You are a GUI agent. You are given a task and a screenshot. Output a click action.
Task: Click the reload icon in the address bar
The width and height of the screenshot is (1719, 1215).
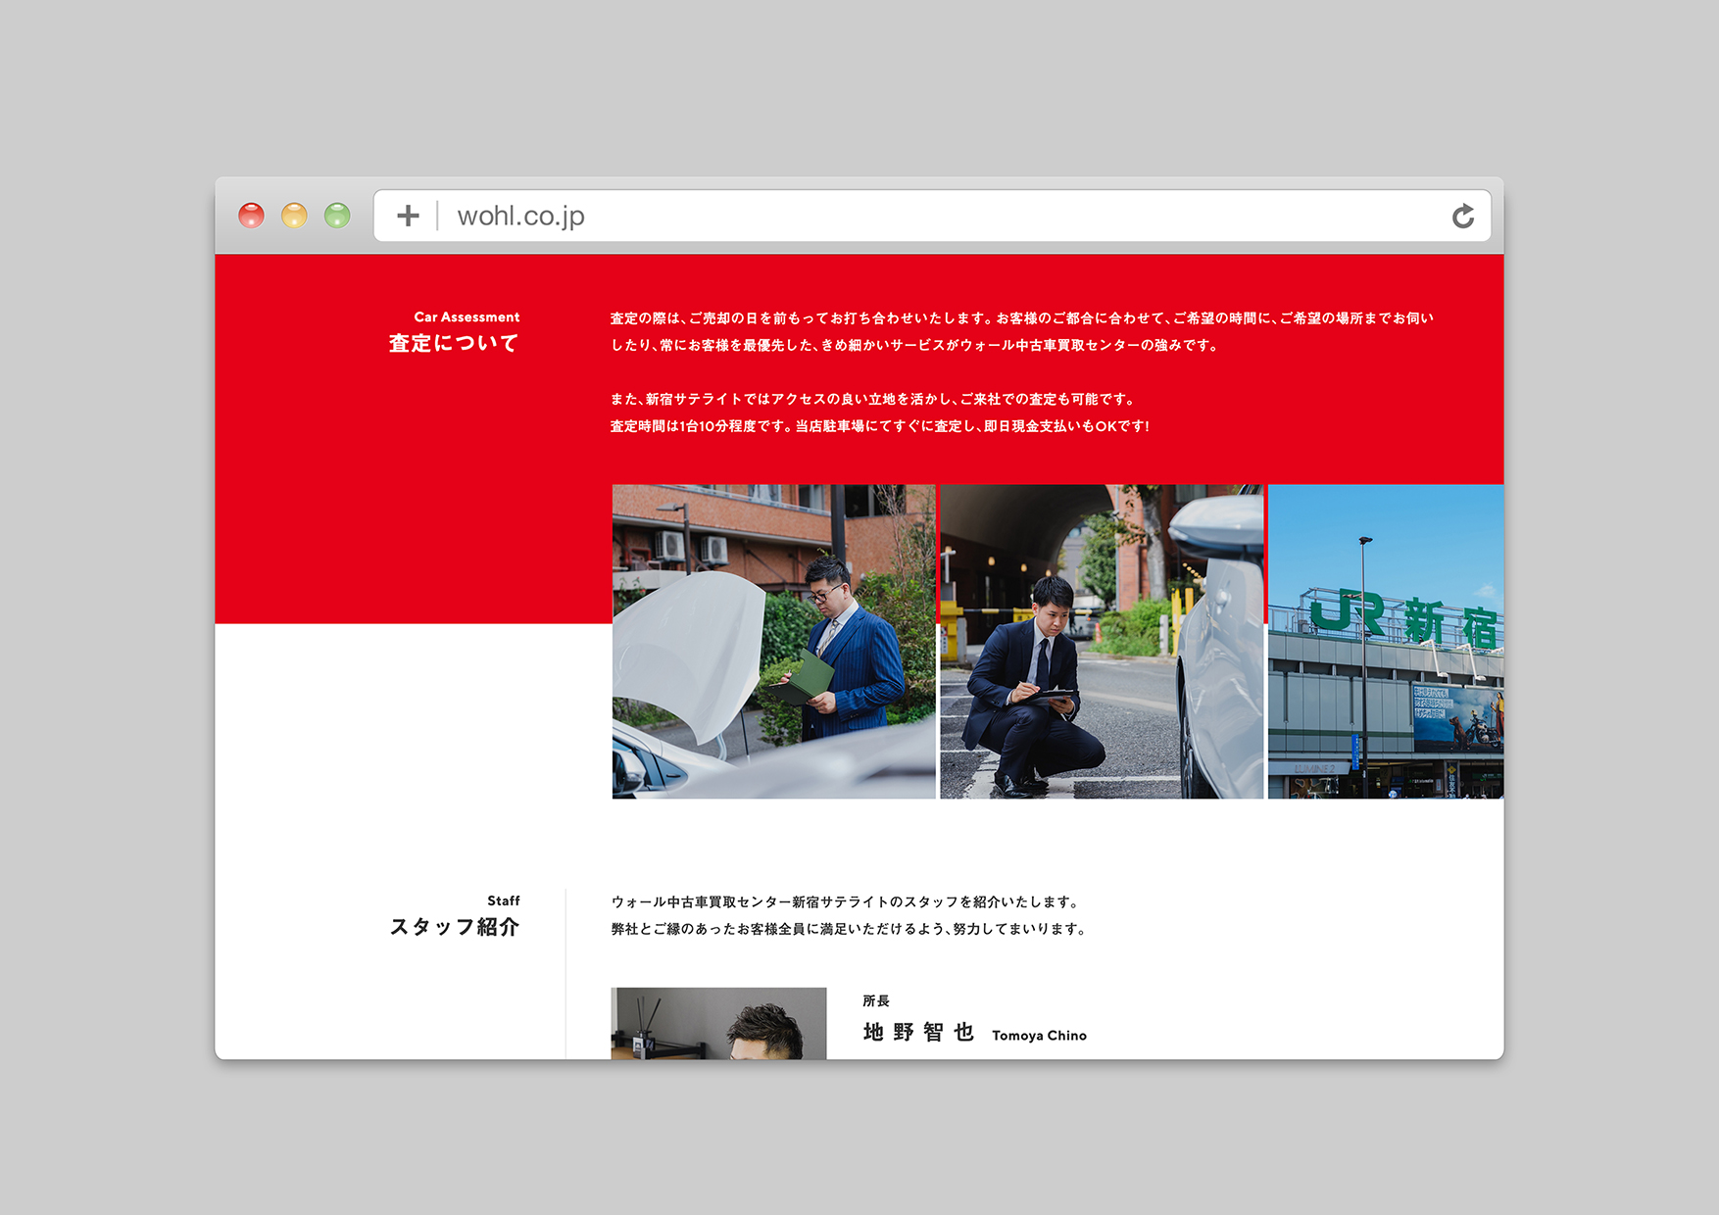pos(1464,216)
